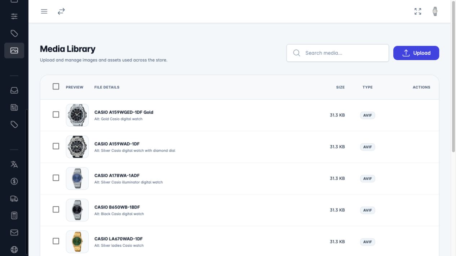Click alt text 'Black Casio digital watch'
Screen dimensions: 456x256
[x=123, y=214]
